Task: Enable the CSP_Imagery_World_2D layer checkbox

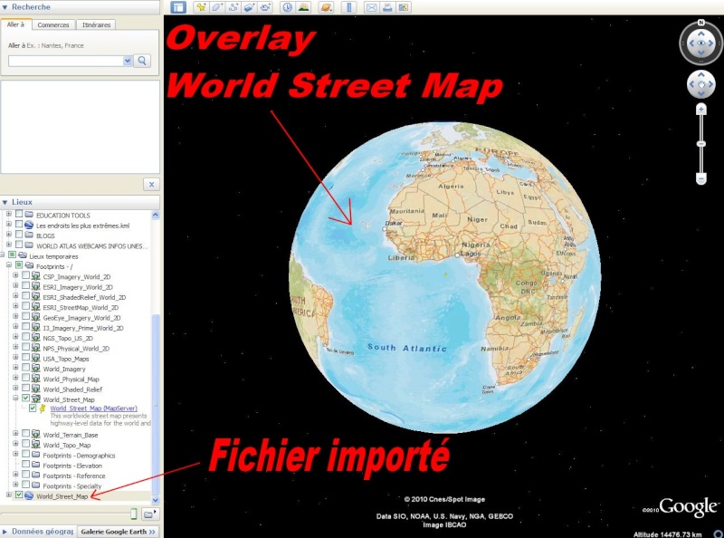Action: click(26, 276)
